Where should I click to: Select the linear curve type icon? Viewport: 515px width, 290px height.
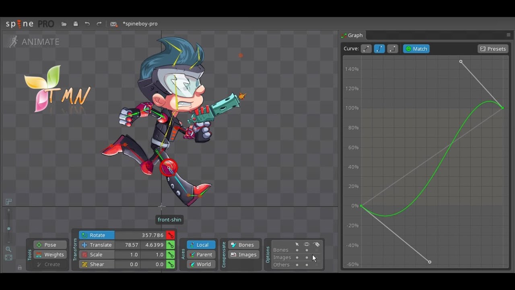[x=366, y=49]
